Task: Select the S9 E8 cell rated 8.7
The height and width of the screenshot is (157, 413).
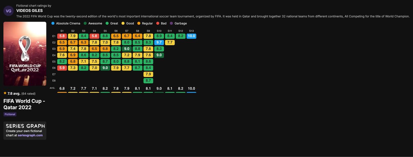Action: tap(148, 80)
